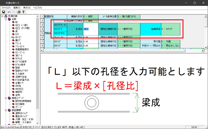Click the highlighted 孔径比 input cell
208x129 pixels.
pyautogui.click(x=91, y=29)
